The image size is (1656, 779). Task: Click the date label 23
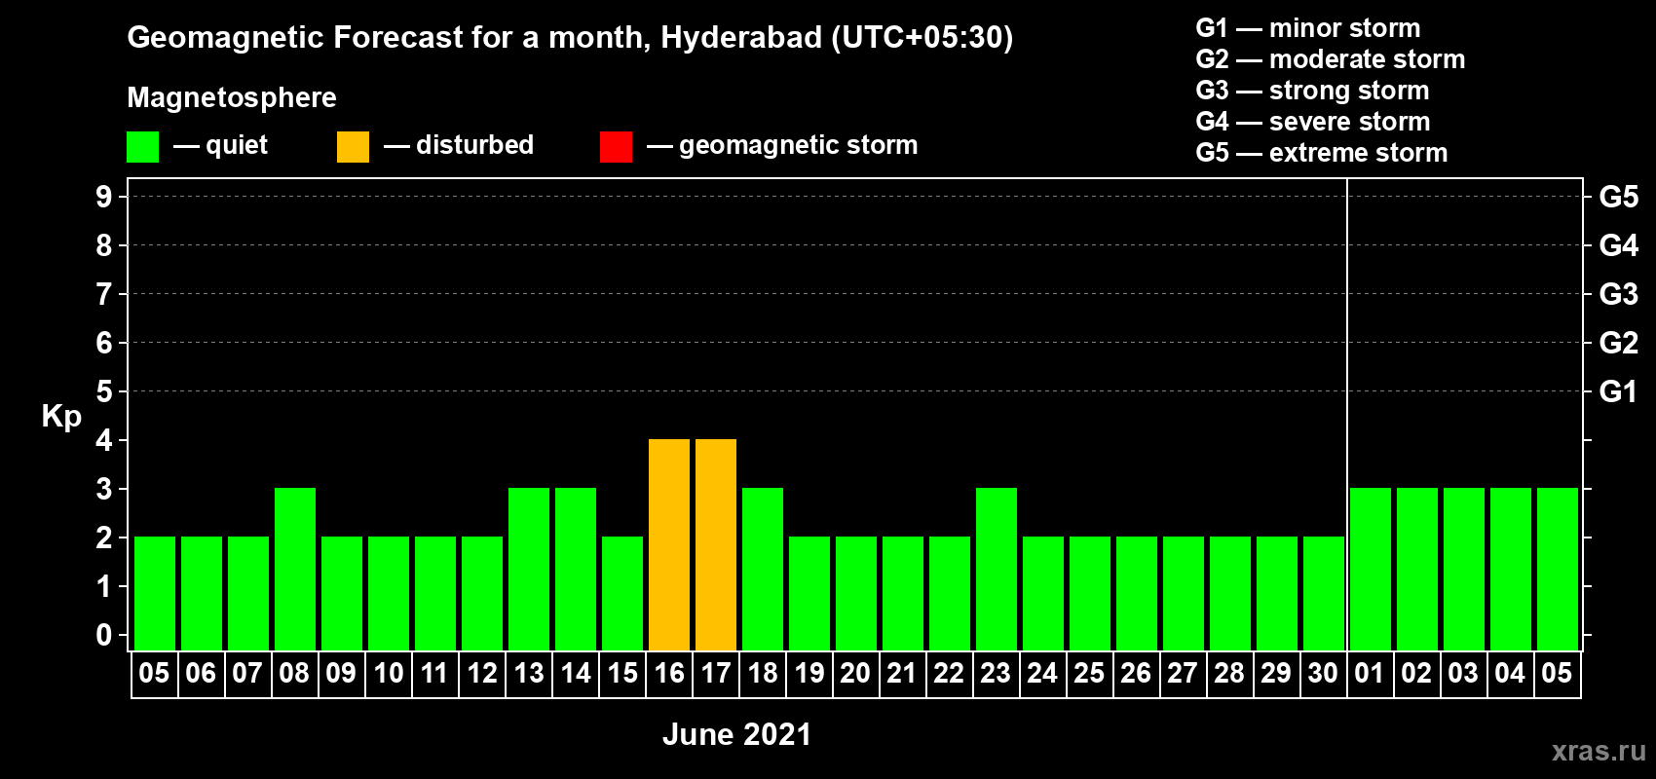(996, 673)
